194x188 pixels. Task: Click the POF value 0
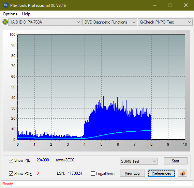coord(38,173)
